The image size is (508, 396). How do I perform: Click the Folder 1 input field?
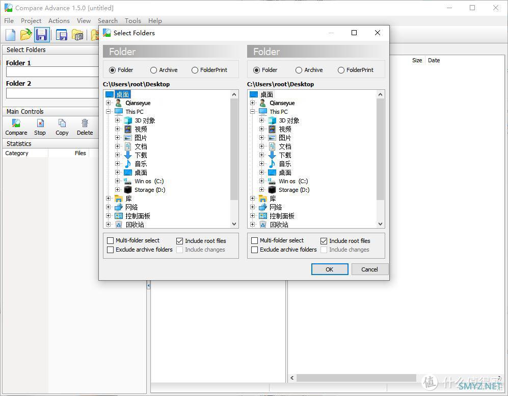pyautogui.click(x=52, y=72)
